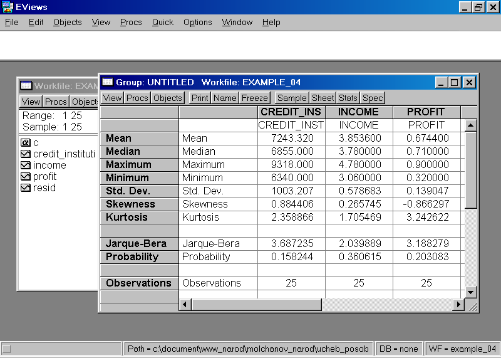Open the Window menu
The height and width of the screenshot is (358, 501).
[237, 23]
